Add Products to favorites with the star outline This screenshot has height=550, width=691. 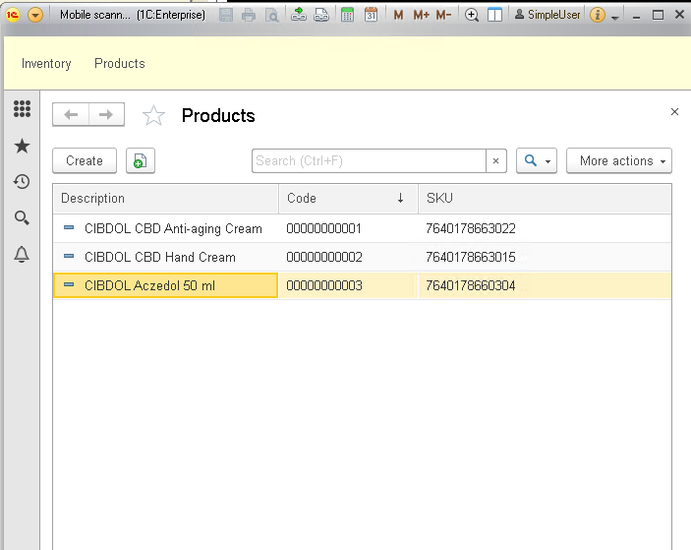[x=153, y=115]
